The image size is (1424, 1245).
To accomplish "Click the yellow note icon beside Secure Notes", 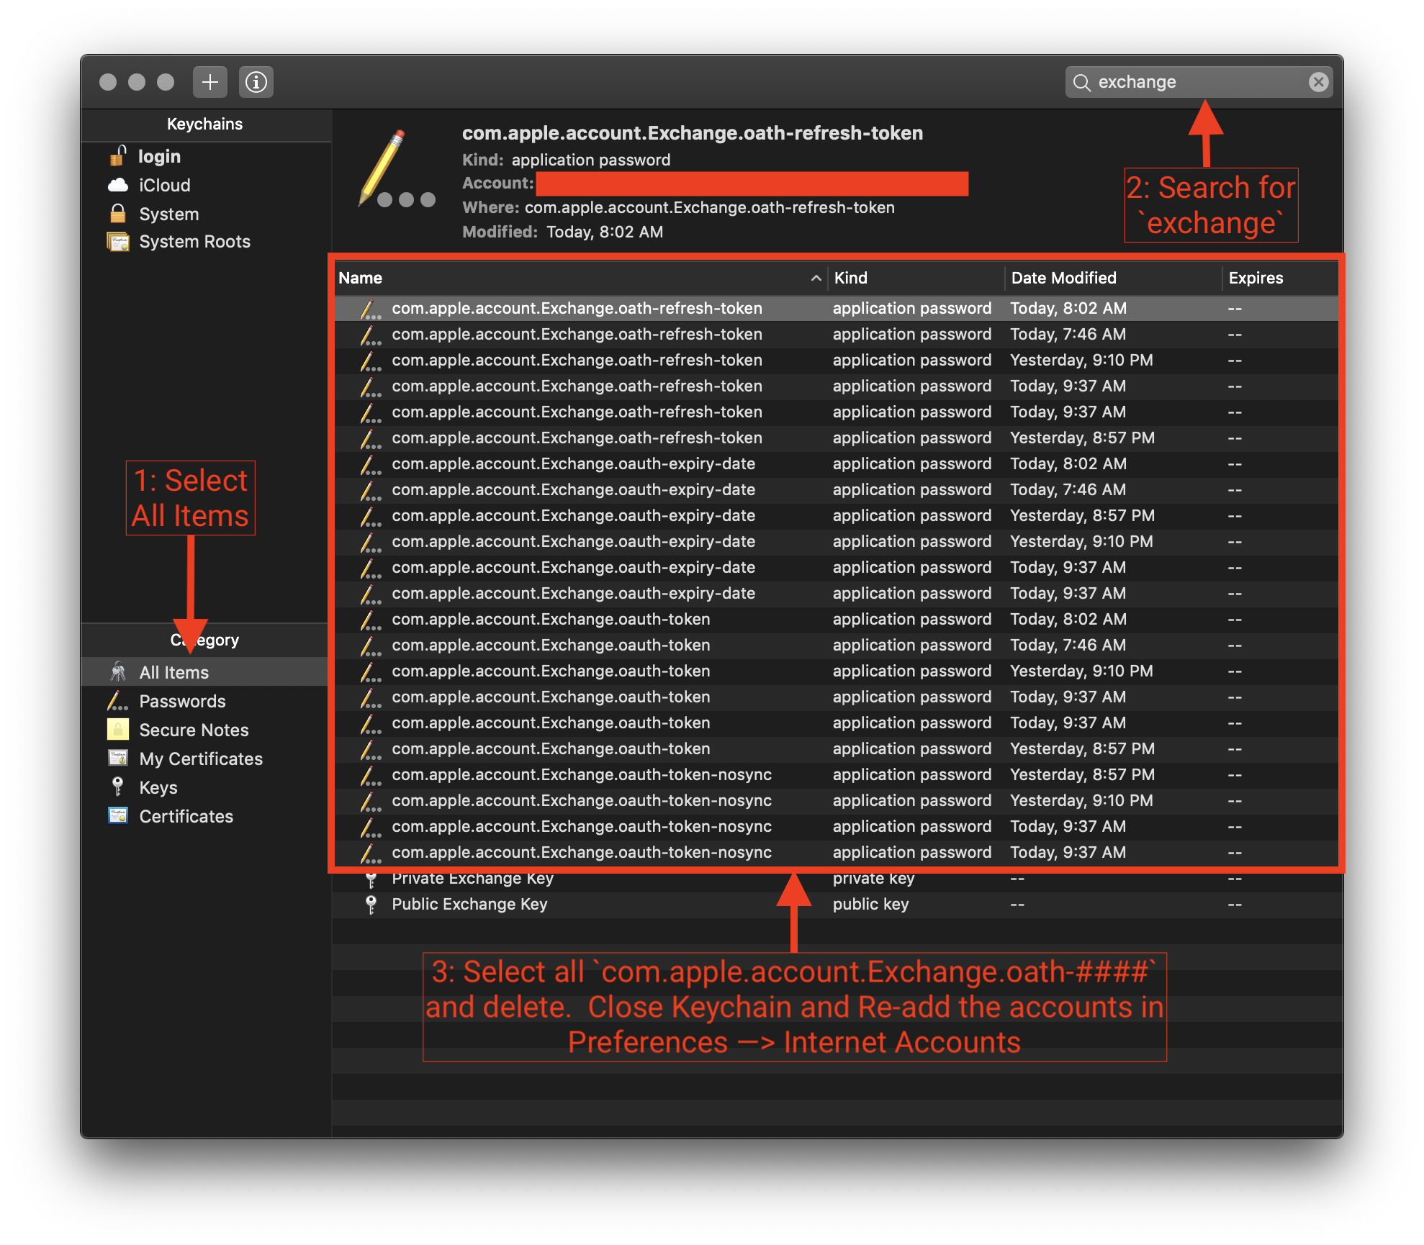I will pos(118,729).
